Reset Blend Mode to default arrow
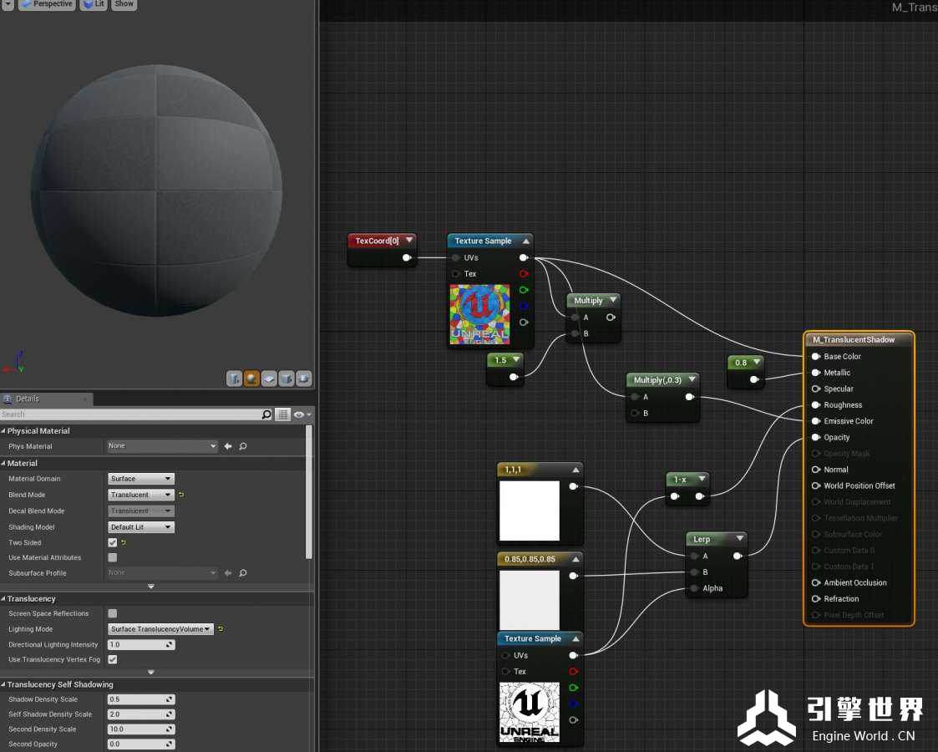The height and width of the screenshot is (752, 938). coord(181,495)
